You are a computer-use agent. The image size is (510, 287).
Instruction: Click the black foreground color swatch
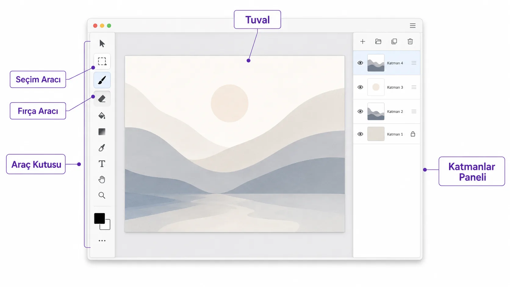coord(99,218)
